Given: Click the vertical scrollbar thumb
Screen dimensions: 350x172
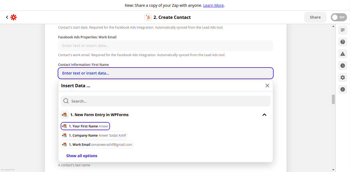Looking at the screenshot, I should click(x=333, y=99).
